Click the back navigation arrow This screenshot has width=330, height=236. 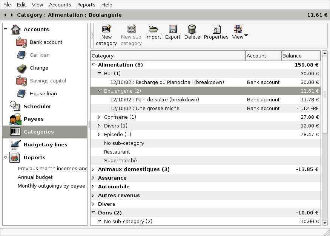point(5,15)
